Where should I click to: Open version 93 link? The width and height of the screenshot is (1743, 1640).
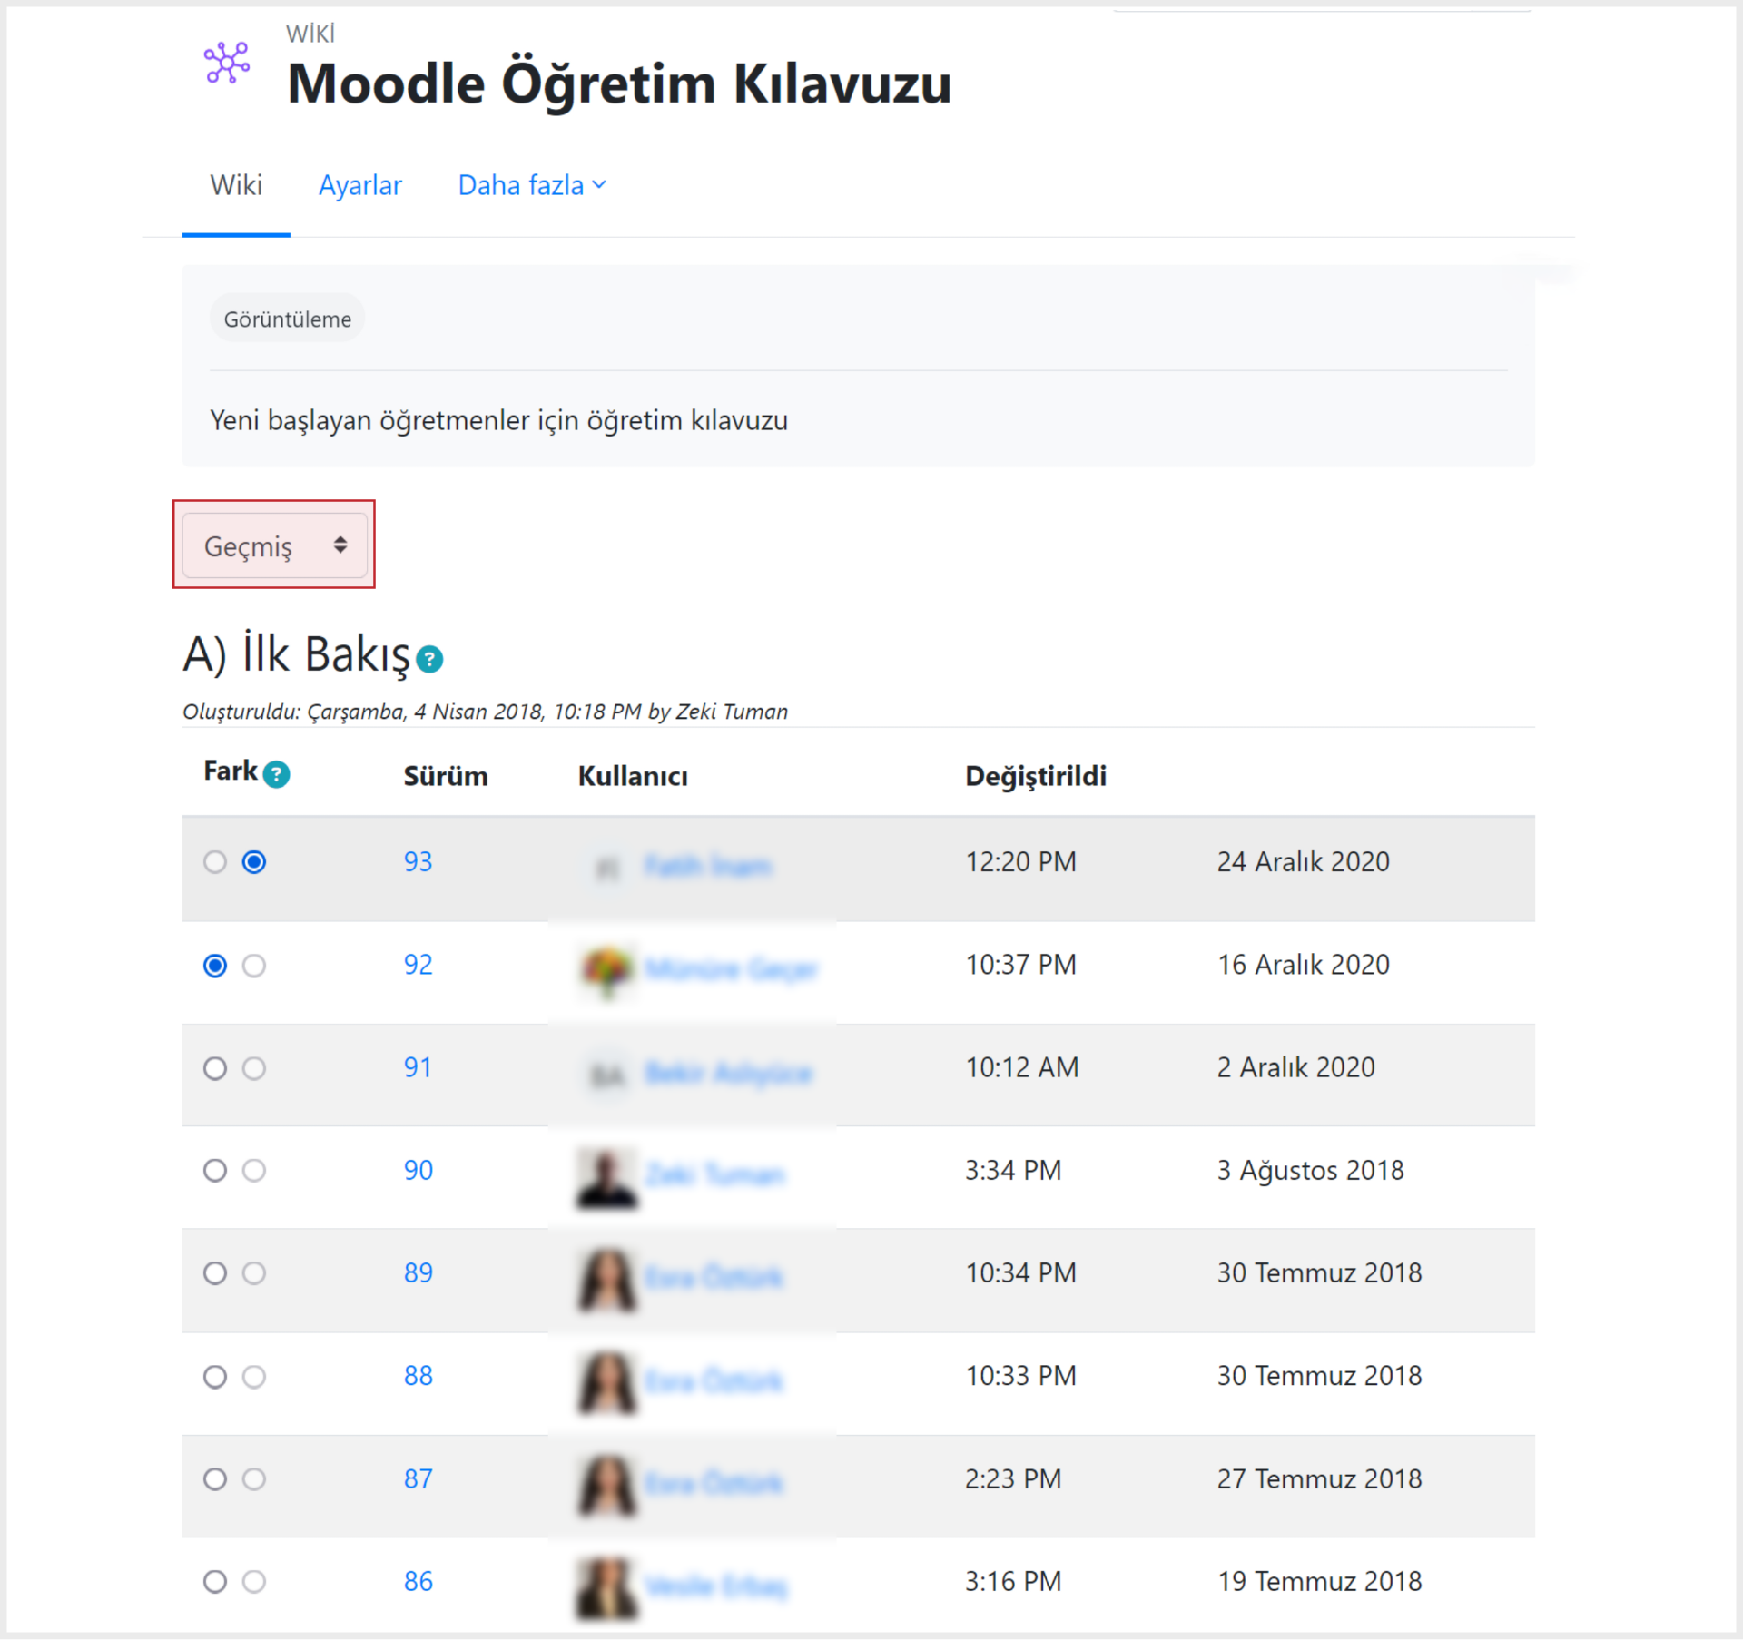pos(418,861)
